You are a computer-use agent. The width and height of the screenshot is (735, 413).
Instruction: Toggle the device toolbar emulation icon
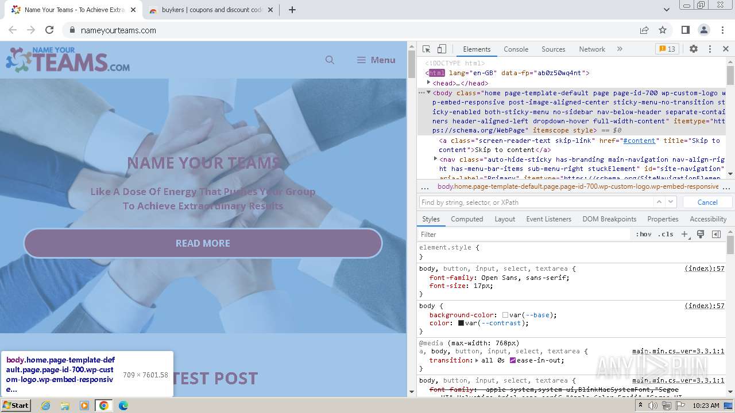[x=442, y=49]
